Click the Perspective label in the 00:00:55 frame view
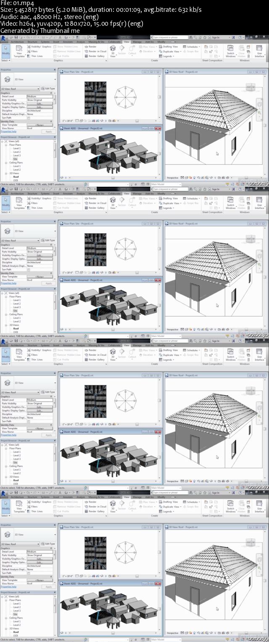The image size is (269, 642). 172,633
